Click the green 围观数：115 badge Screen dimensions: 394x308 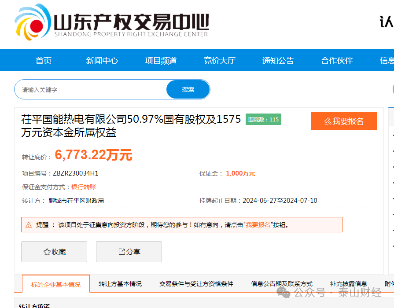(x=263, y=119)
